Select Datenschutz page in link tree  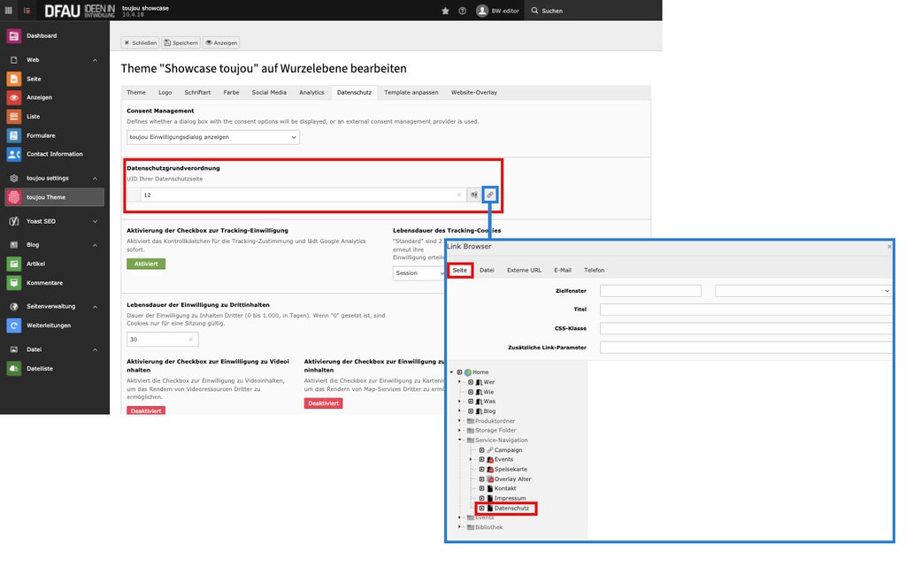point(511,508)
